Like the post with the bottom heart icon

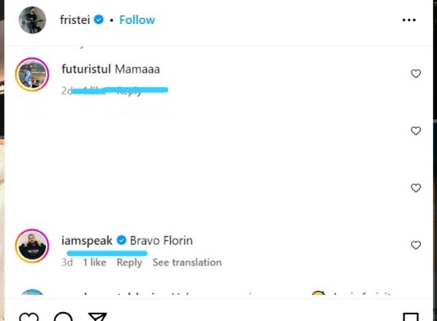[x=29, y=318]
